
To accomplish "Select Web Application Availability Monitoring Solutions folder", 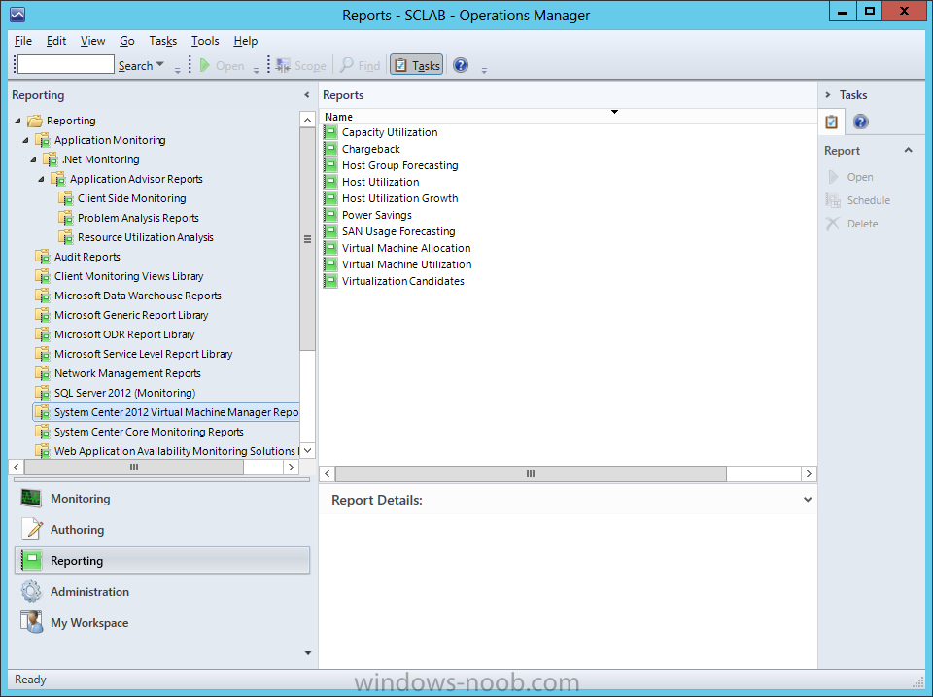I will click(x=166, y=451).
